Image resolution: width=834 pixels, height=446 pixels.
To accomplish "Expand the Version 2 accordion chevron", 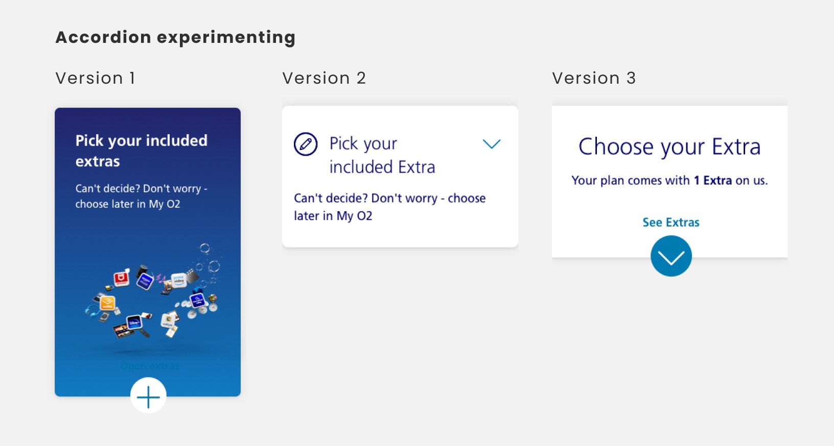I will coord(492,144).
